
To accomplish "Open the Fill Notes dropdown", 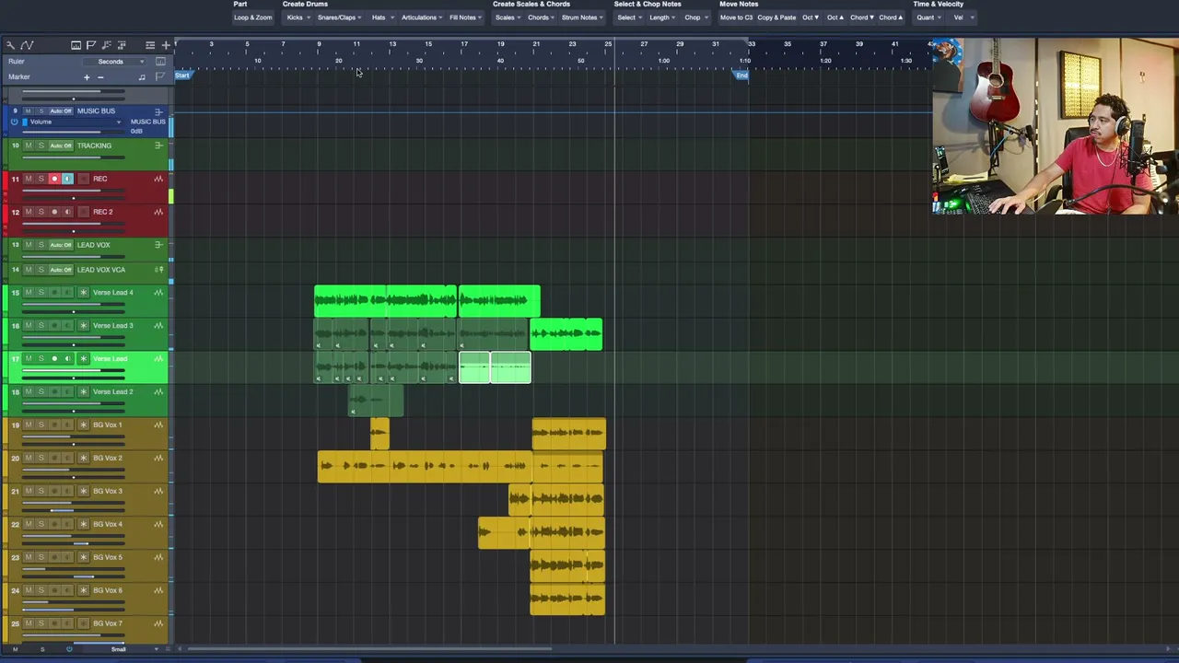I will pos(465,17).
